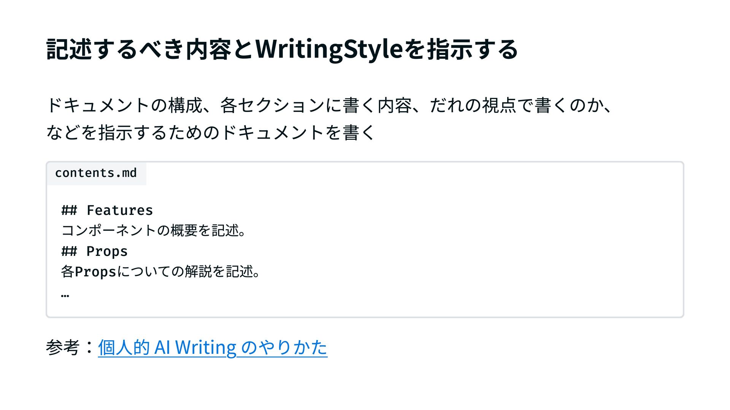The width and height of the screenshot is (730, 410).
Task: Click the line コンポーネントの概要を記述。
Action: pos(154,230)
